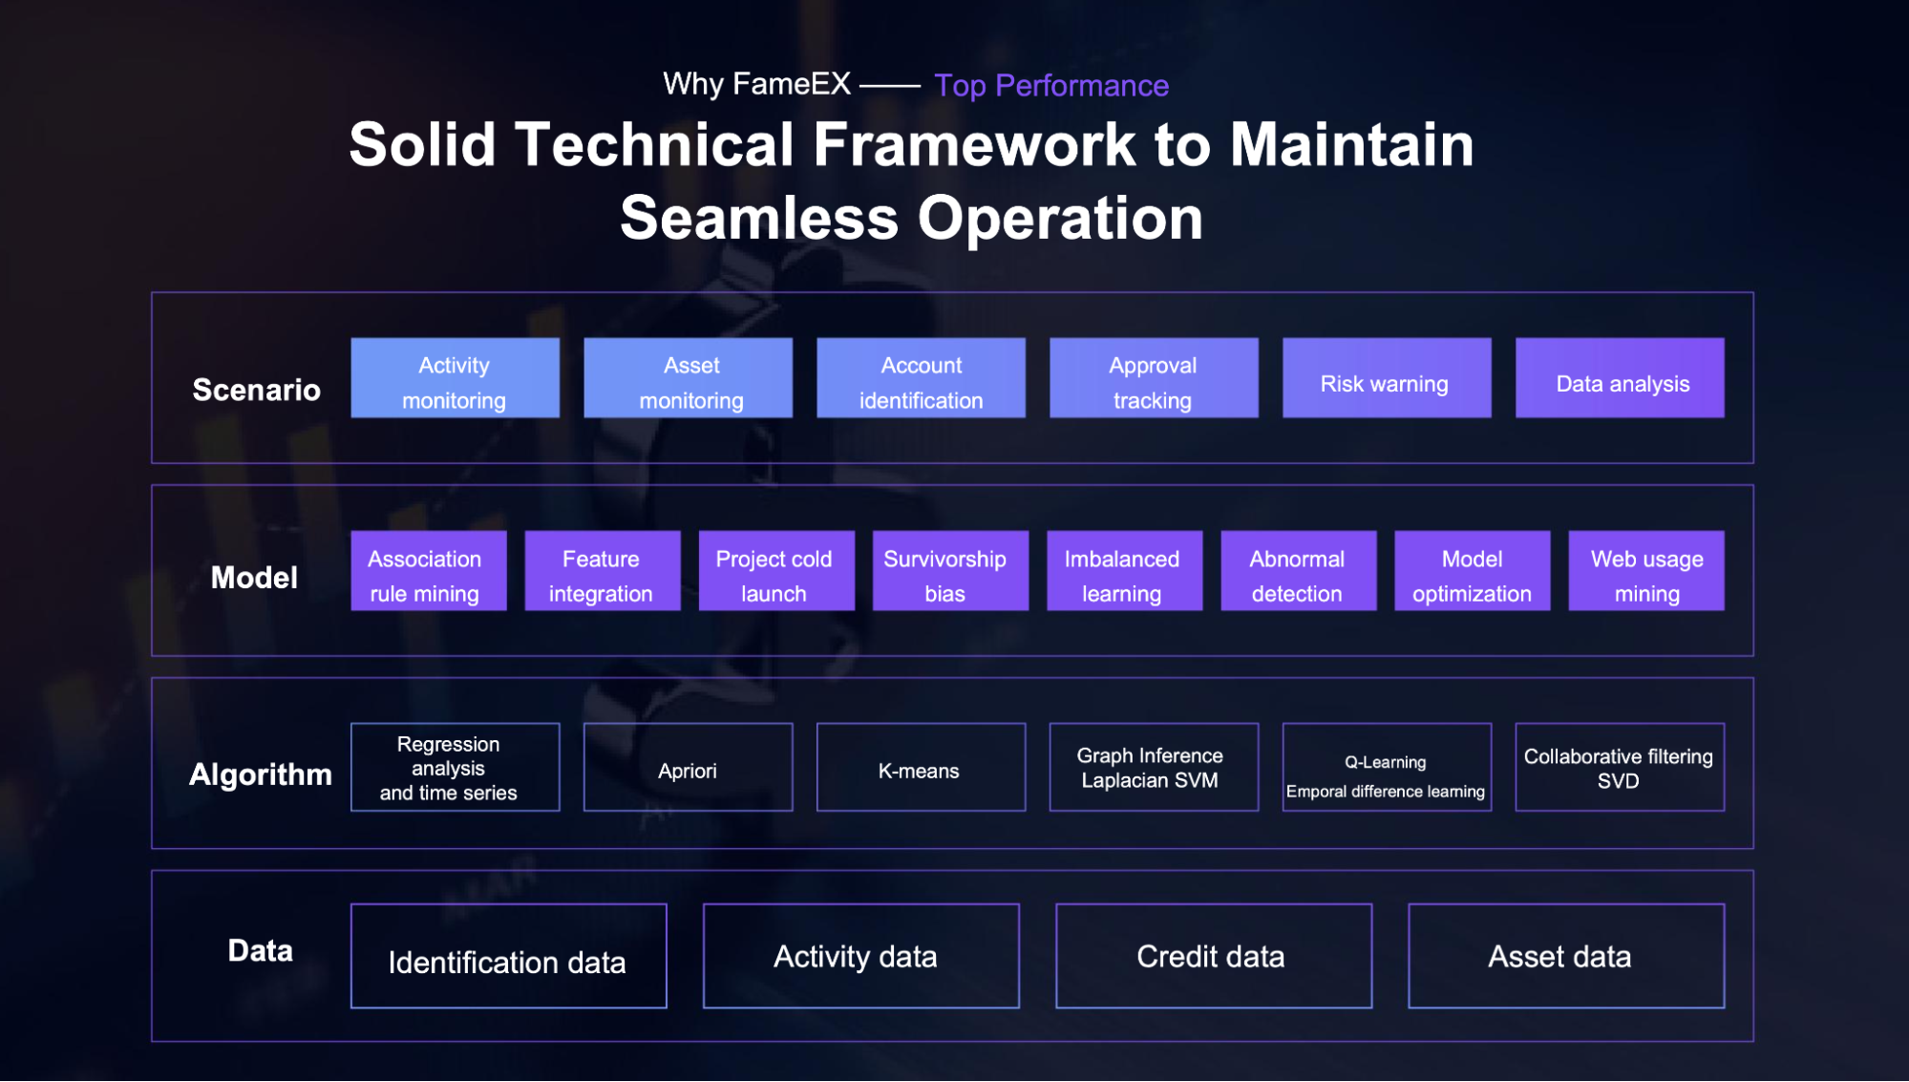
Task: Select the Asset monitoring scenario box
Action: [688, 377]
